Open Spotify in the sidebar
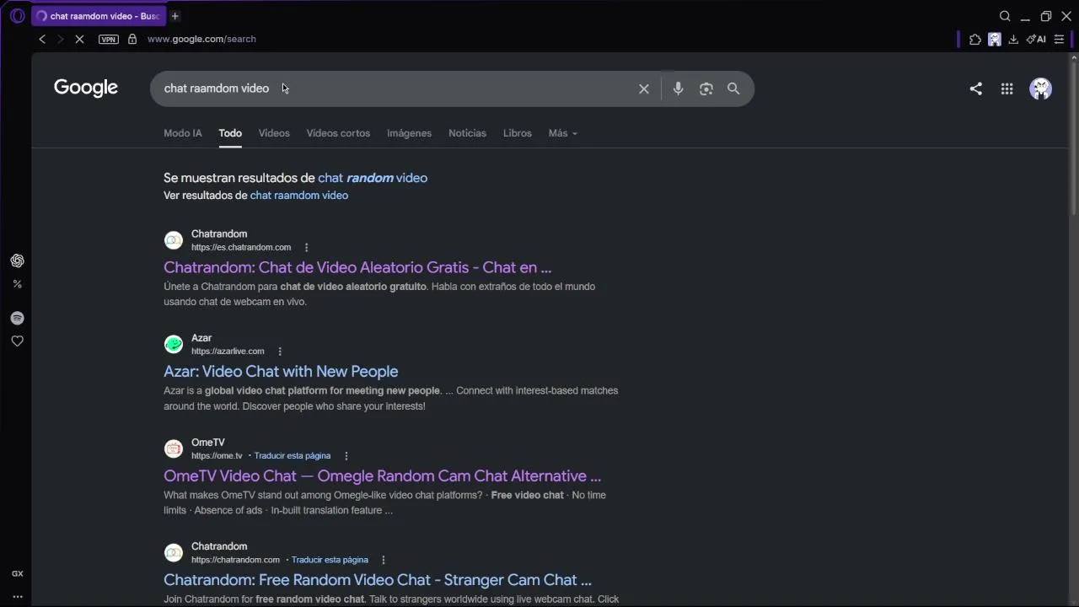This screenshot has width=1079, height=607. click(17, 318)
